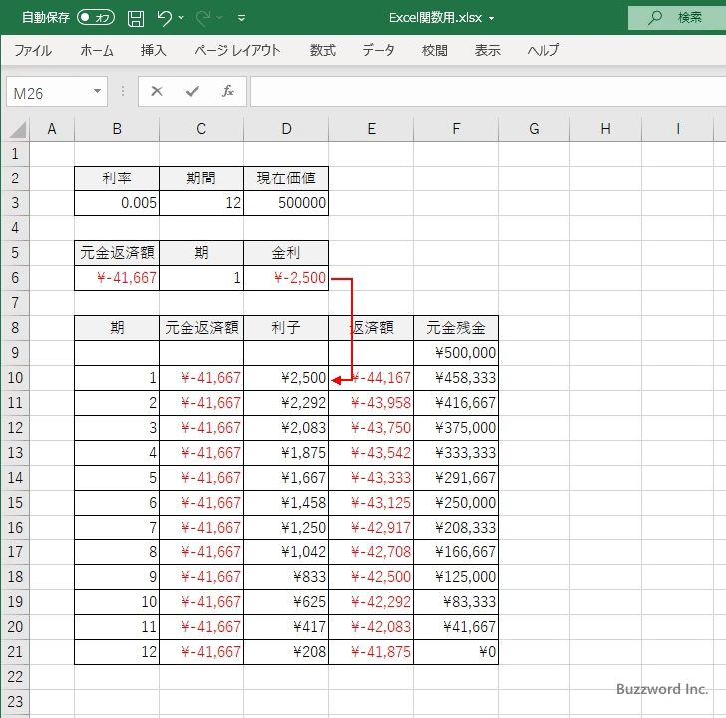Toggle the AutoSave switch

click(96, 18)
